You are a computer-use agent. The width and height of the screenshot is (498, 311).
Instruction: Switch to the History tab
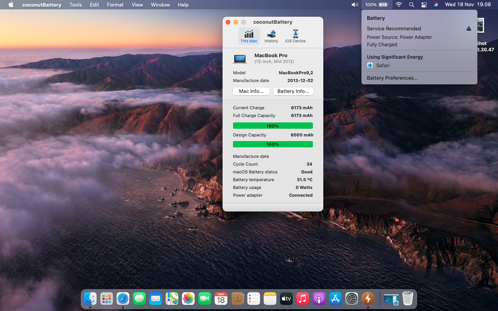pyautogui.click(x=271, y=36)
